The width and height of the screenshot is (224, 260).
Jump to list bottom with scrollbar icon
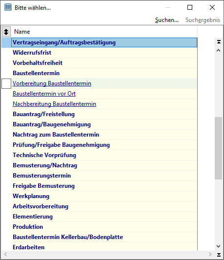[219, 255]
